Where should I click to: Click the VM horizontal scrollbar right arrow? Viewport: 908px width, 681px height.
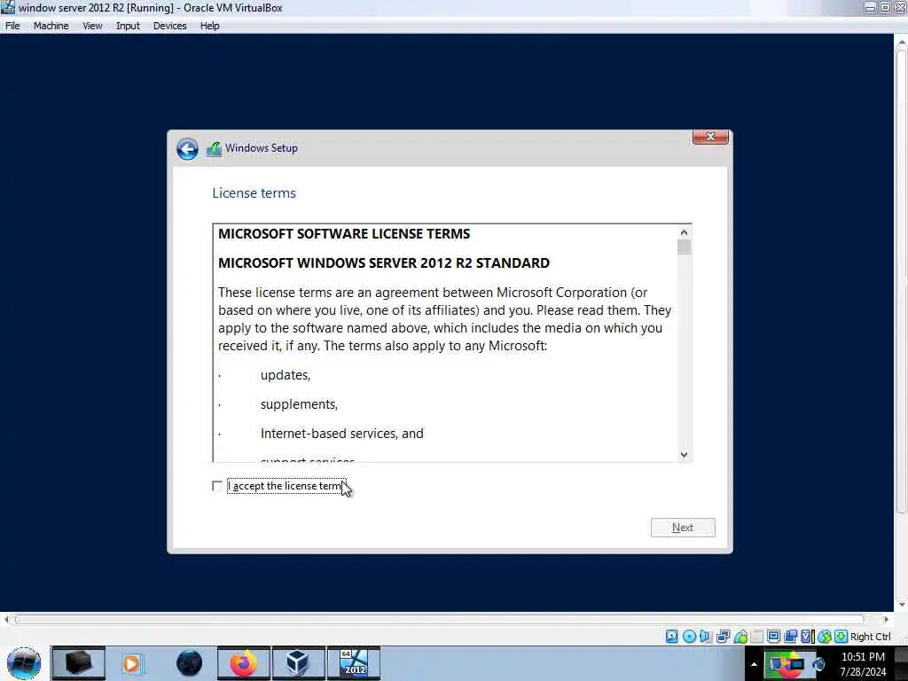[x=886, y=620]
